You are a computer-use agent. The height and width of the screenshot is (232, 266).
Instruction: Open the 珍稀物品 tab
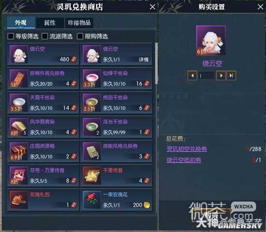coord(79,23)
